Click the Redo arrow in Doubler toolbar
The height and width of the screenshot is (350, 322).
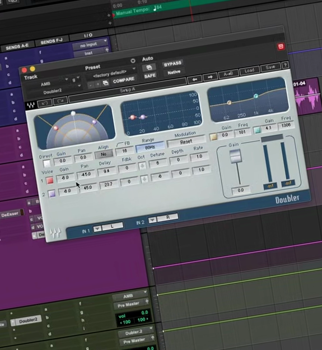pos(60,101)
